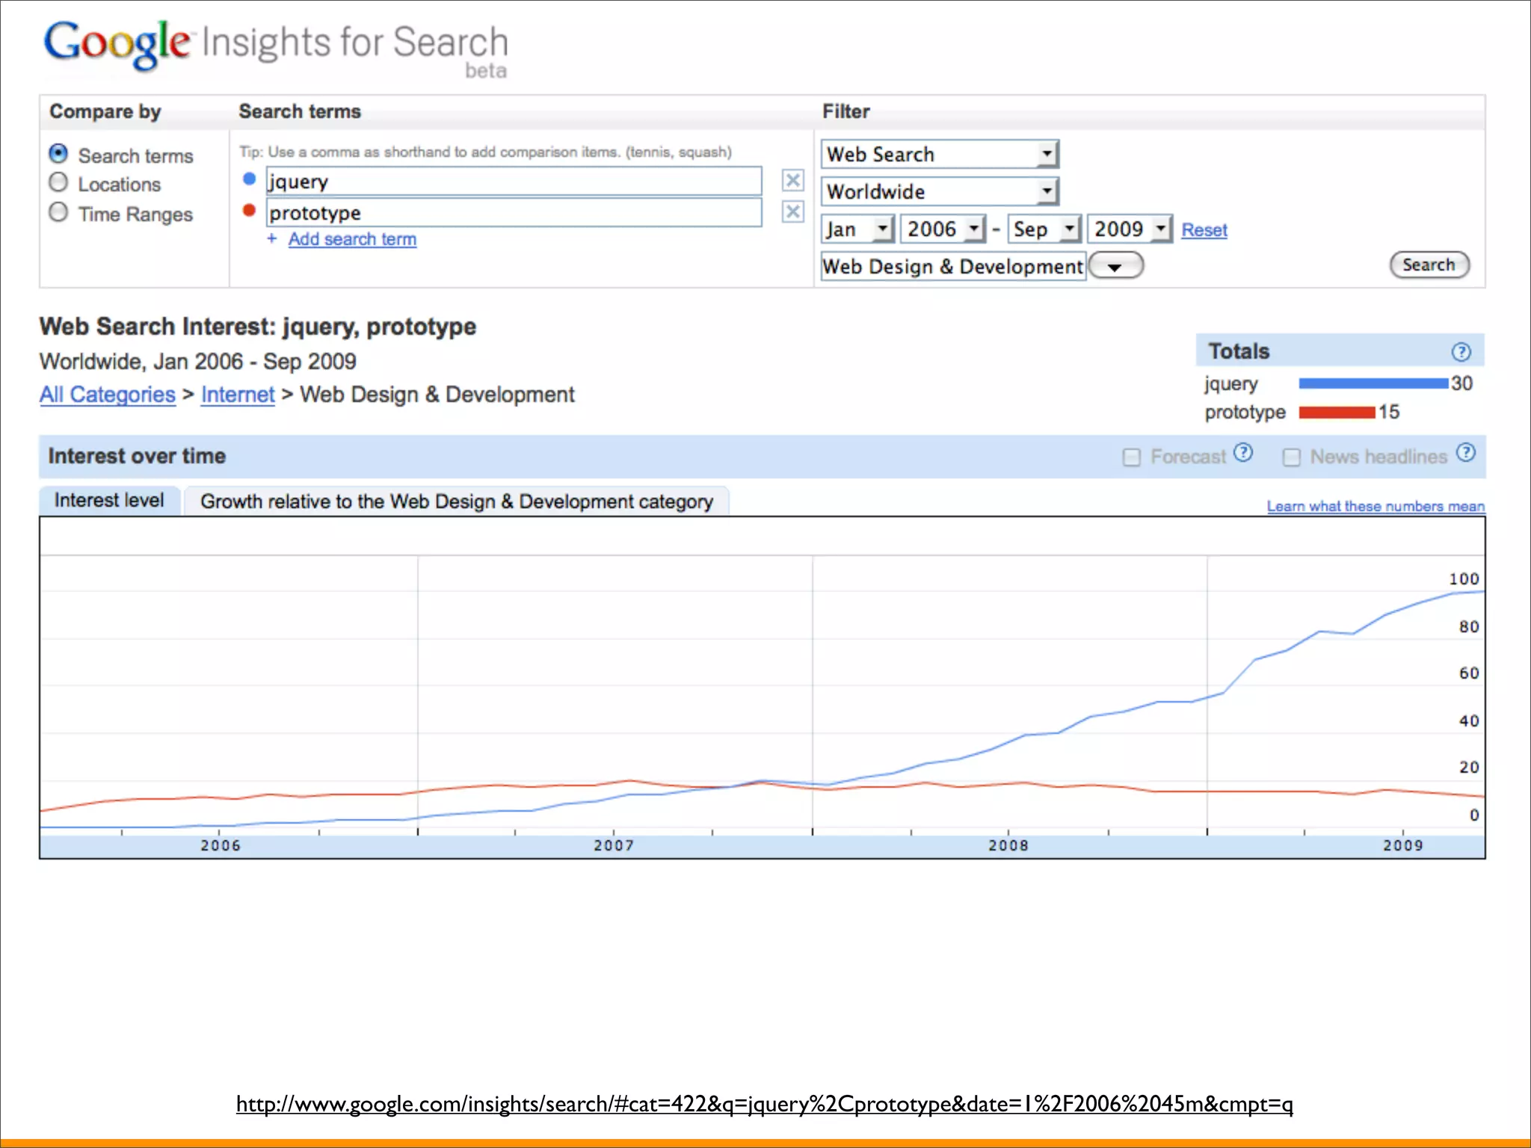The image size is (1531, 1148).
Task: Click the 2007 label on chart axis
Action: [614, 845]
